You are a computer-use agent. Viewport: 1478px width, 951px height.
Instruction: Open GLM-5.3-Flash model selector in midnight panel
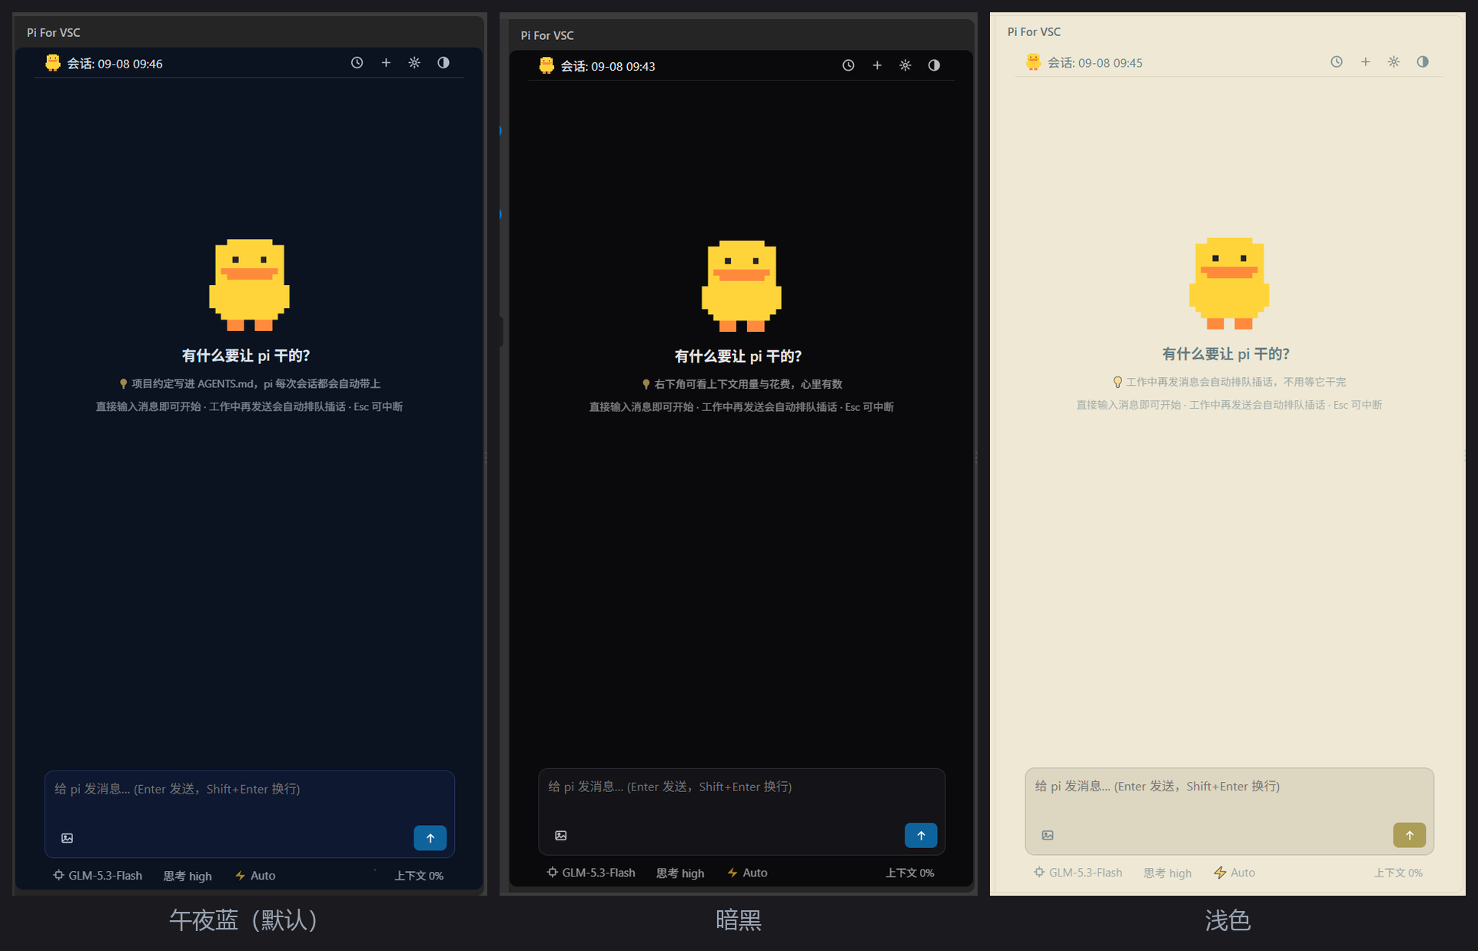tap(98, 876)
